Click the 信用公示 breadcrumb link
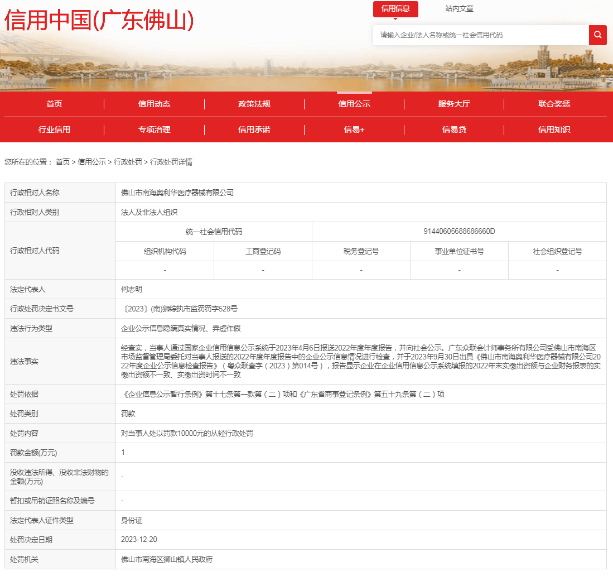This screenshot has width=613, height=576. [x=91, y=162]
